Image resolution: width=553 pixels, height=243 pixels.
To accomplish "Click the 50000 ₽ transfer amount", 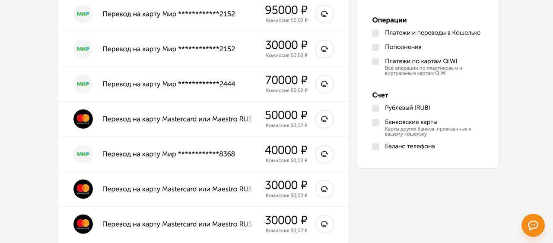I will tap(286, 115).
